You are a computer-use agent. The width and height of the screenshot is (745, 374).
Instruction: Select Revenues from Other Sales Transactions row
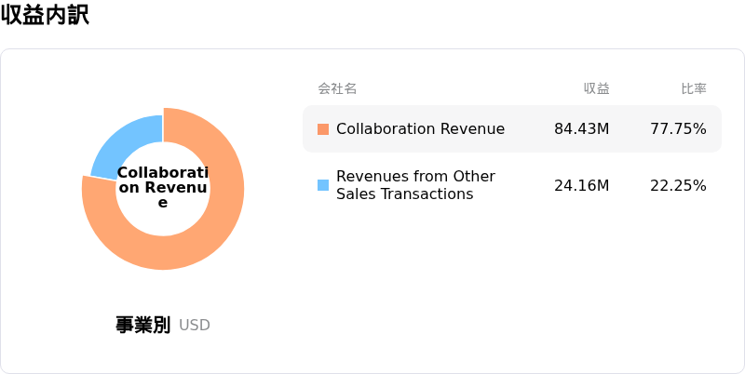pyautogui.click(x=511, y=185)
